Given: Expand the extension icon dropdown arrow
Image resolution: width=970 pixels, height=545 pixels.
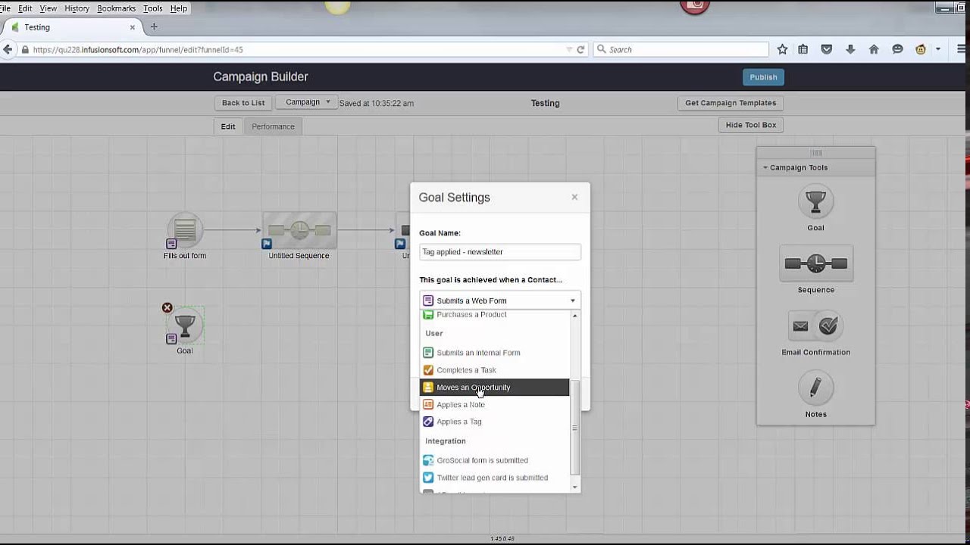Looking at the screenshot, I should click(x=937, y=49).
